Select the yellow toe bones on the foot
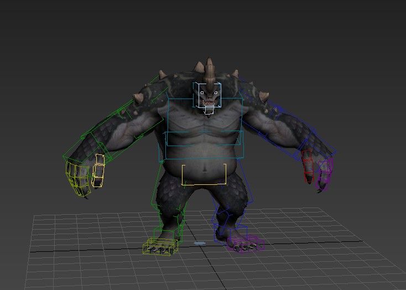Screen dimensions: 406x290 coord(160,246)
